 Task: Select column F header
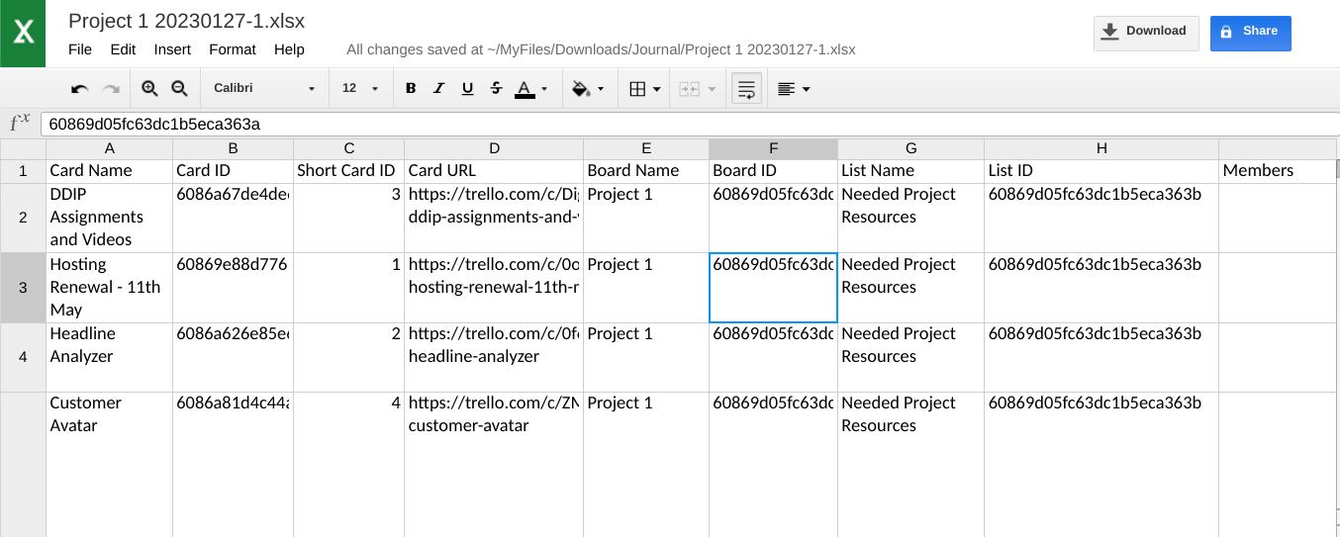(773, 148)
